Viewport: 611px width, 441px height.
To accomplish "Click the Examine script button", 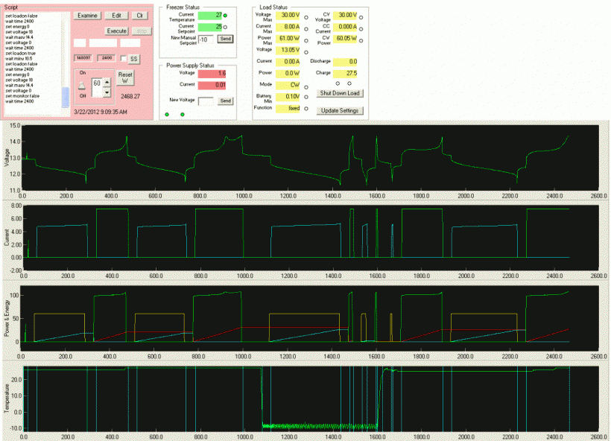I will (87, 15).
